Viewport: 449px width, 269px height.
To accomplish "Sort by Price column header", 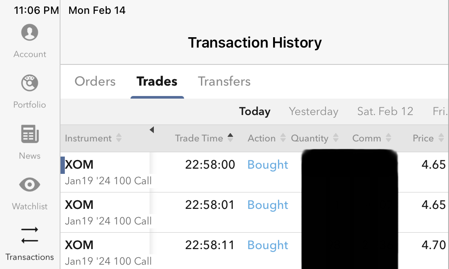I will point(428,138).
